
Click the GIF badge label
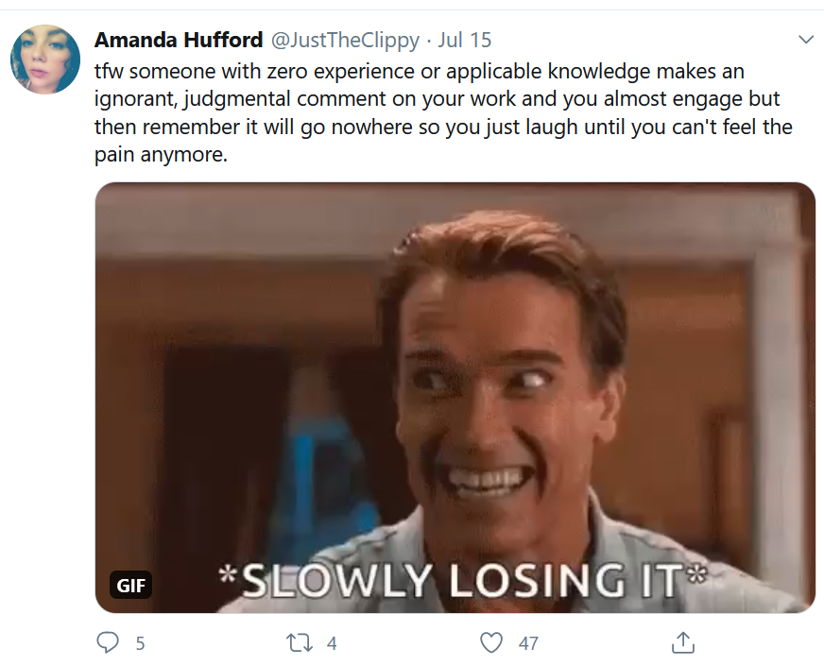point(130,585)
